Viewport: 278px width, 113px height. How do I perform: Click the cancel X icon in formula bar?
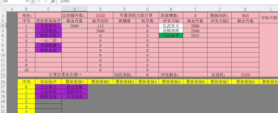pos(39,1)
